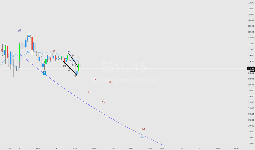
Task: Select the circled 2 wedge label
Action: click(x=69, y=52)
